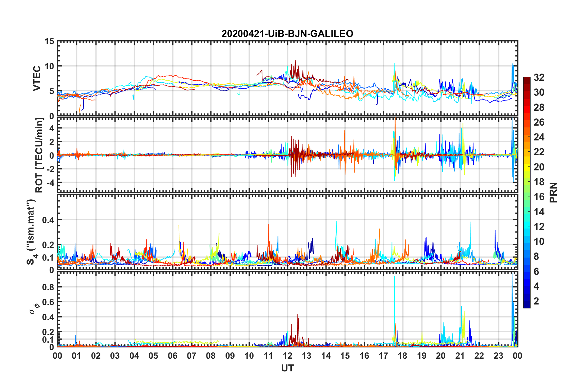575x385 pixels.
Task: Click the UT x-axis label
Action: pos(287,368)
